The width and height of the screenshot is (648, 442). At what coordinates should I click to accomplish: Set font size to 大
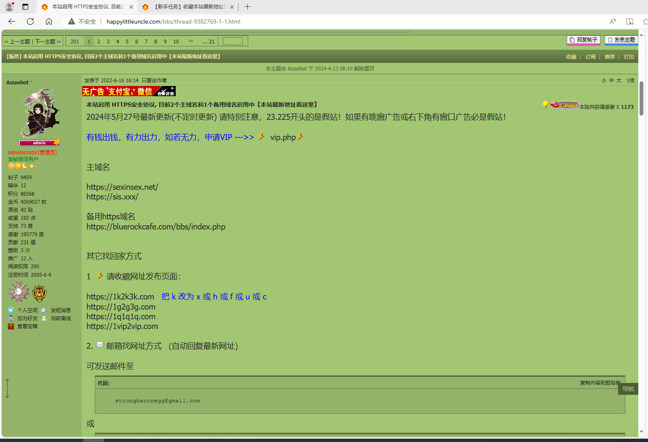619,80
